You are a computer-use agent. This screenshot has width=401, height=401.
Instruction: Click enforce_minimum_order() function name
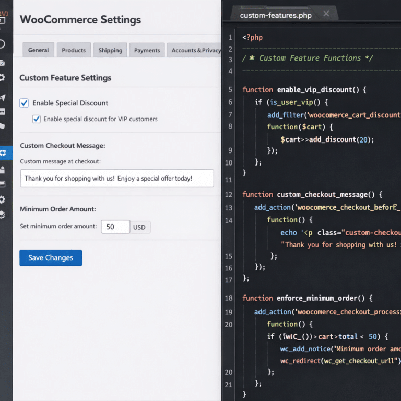click(x=321, y=298)
